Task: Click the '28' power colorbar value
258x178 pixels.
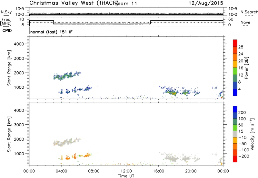Action: tap(241, 47)
